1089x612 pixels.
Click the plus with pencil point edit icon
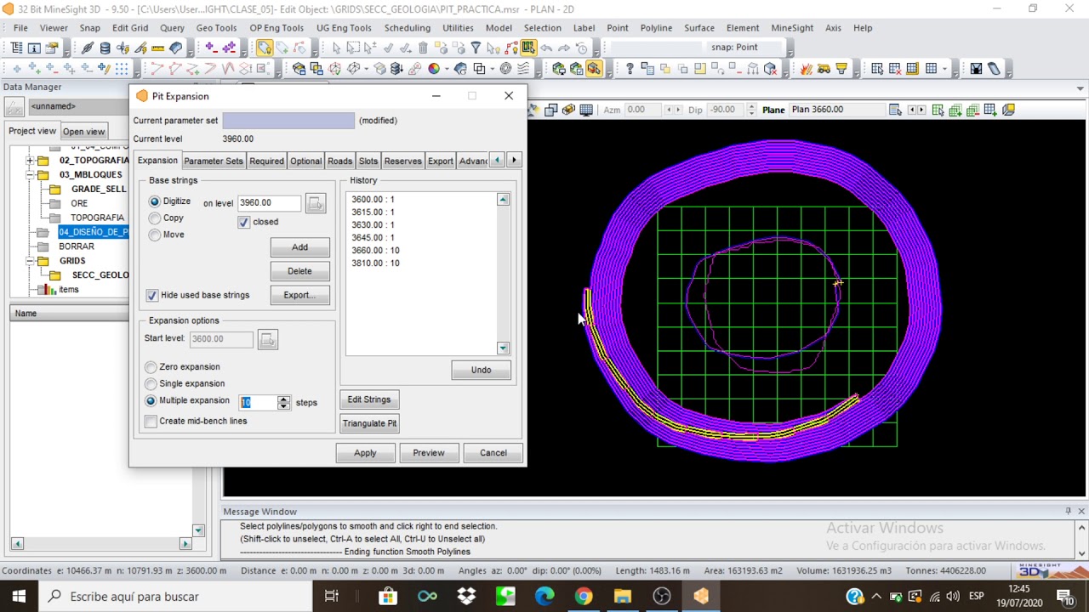[x=104, y=68]
